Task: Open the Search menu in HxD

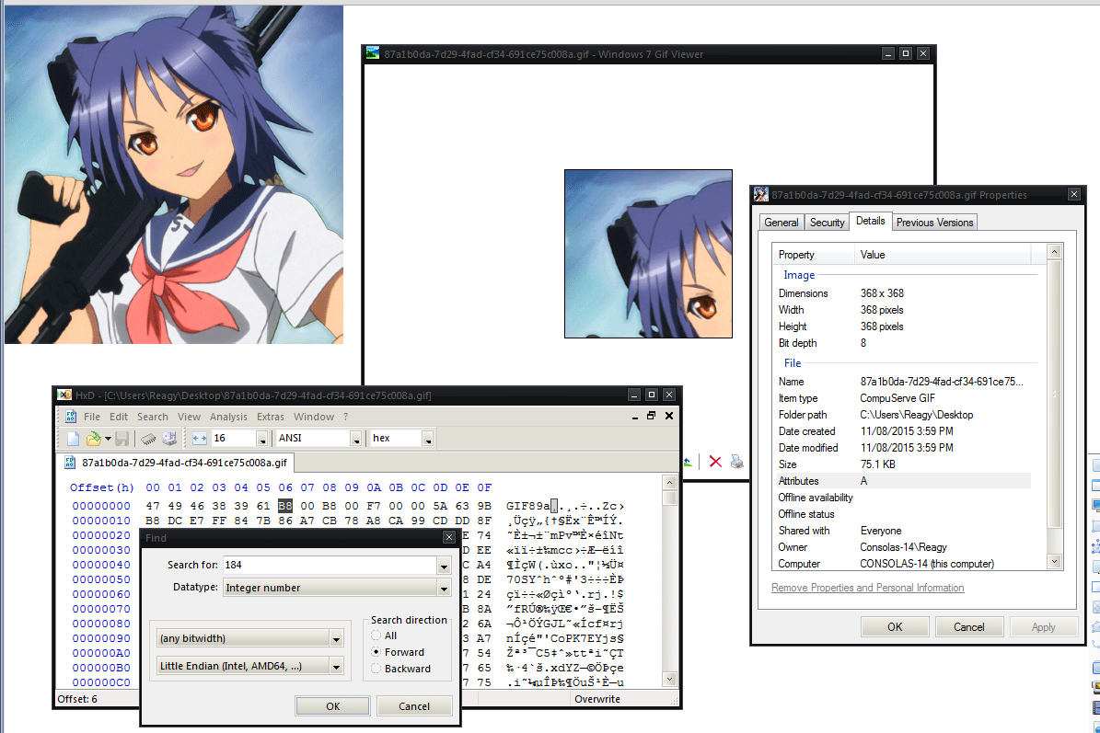Action: (152, 417)
